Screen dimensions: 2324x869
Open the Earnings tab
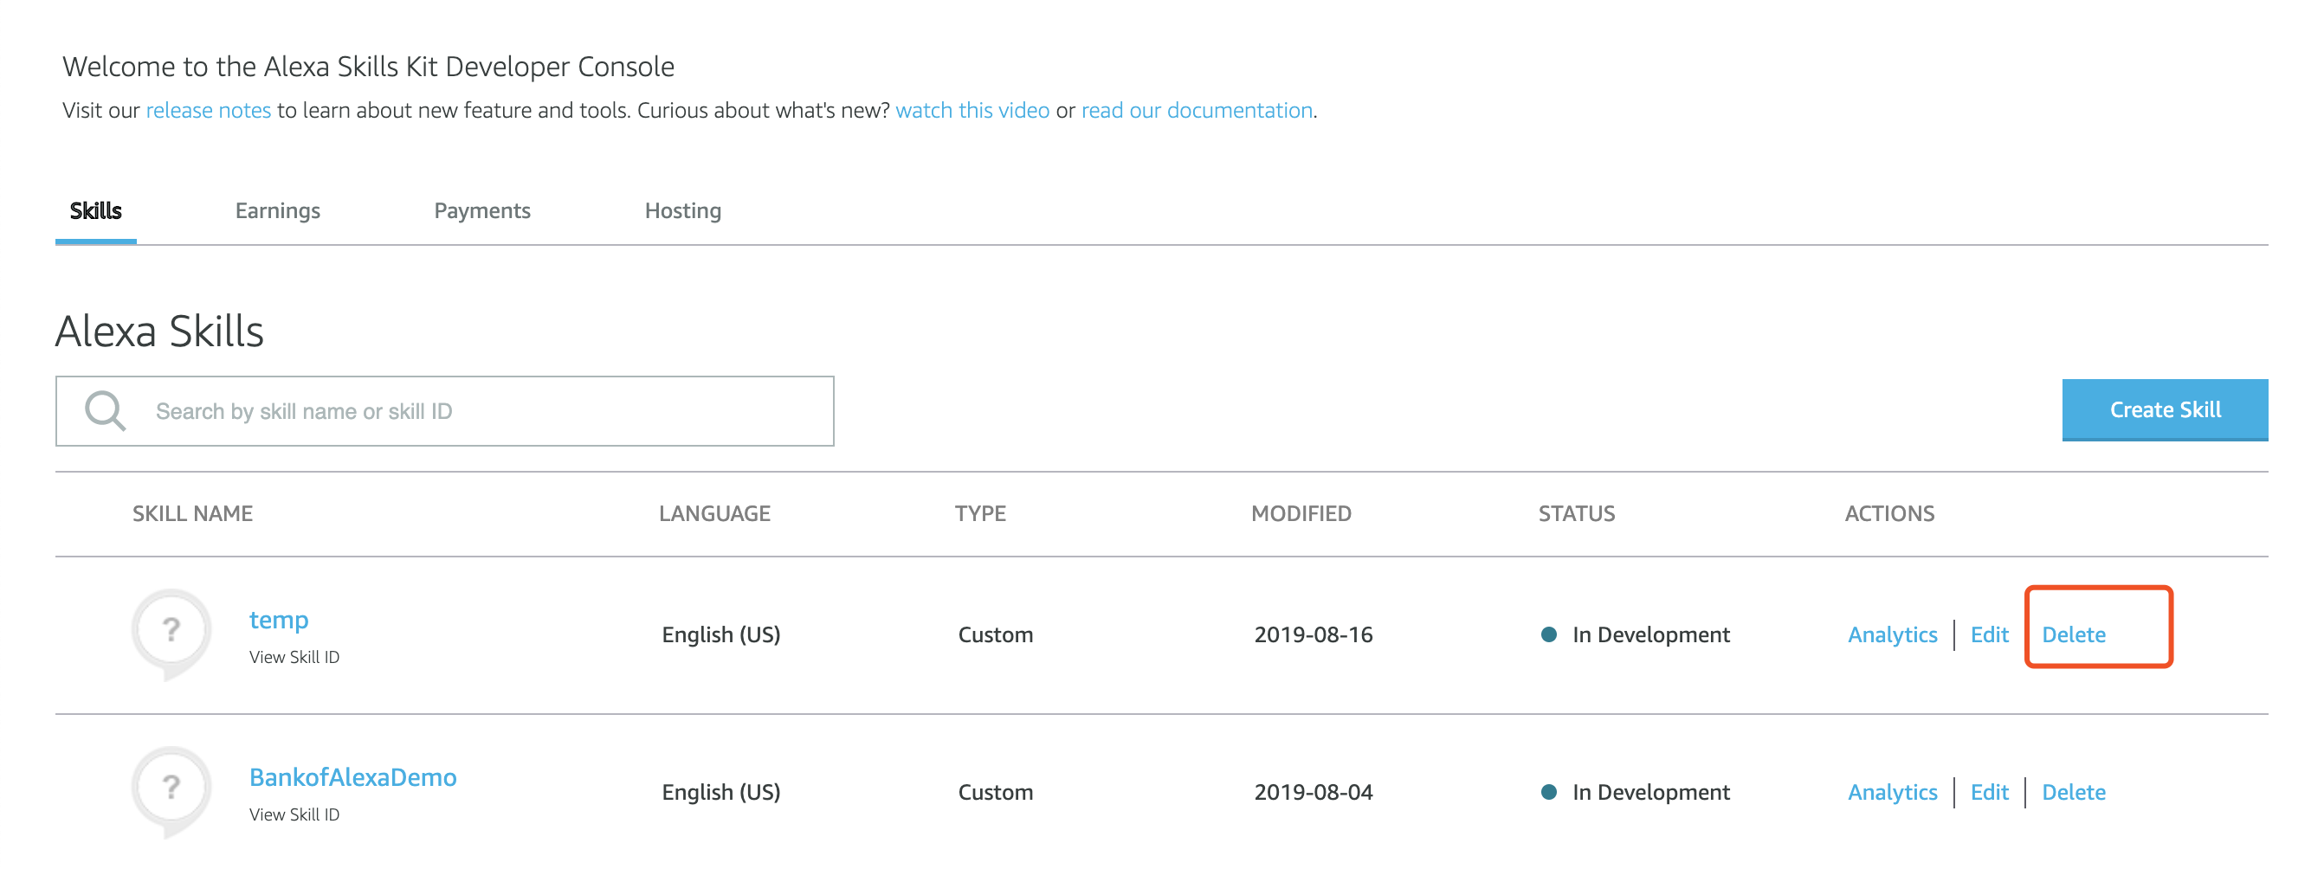click(278, 211)
